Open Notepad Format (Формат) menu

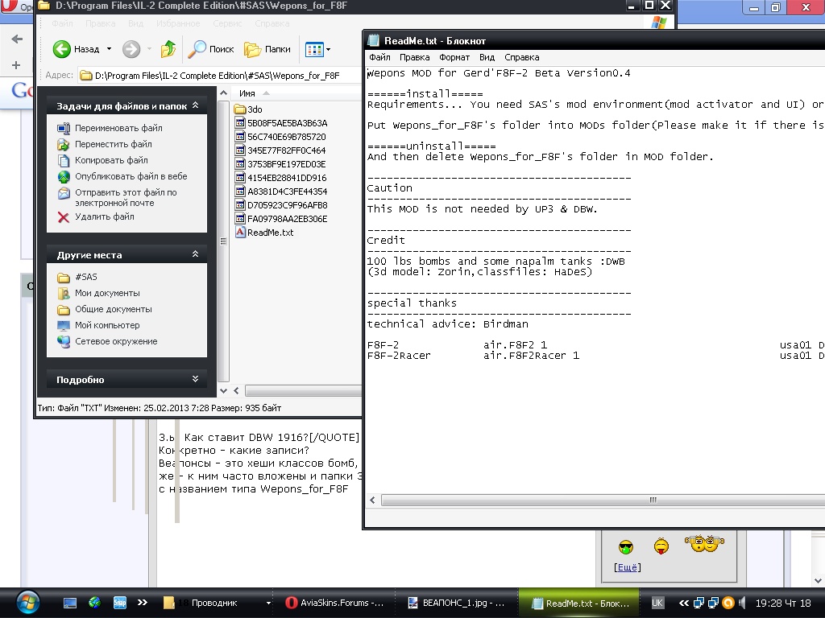tap(454, 57)
